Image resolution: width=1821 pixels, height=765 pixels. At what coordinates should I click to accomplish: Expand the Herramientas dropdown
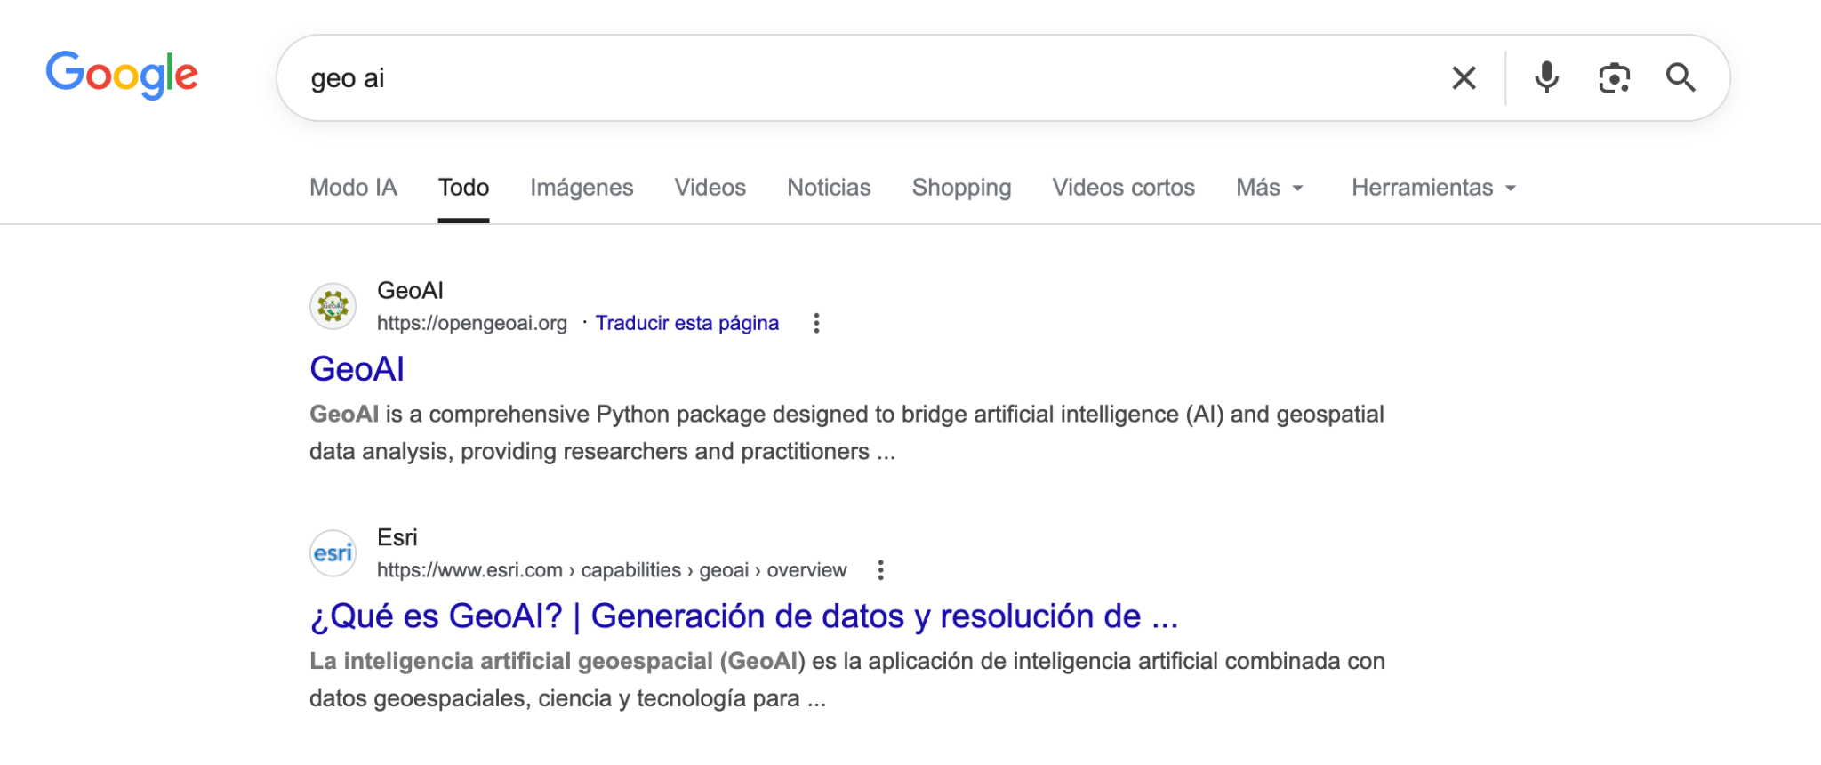pos(1433,188)
